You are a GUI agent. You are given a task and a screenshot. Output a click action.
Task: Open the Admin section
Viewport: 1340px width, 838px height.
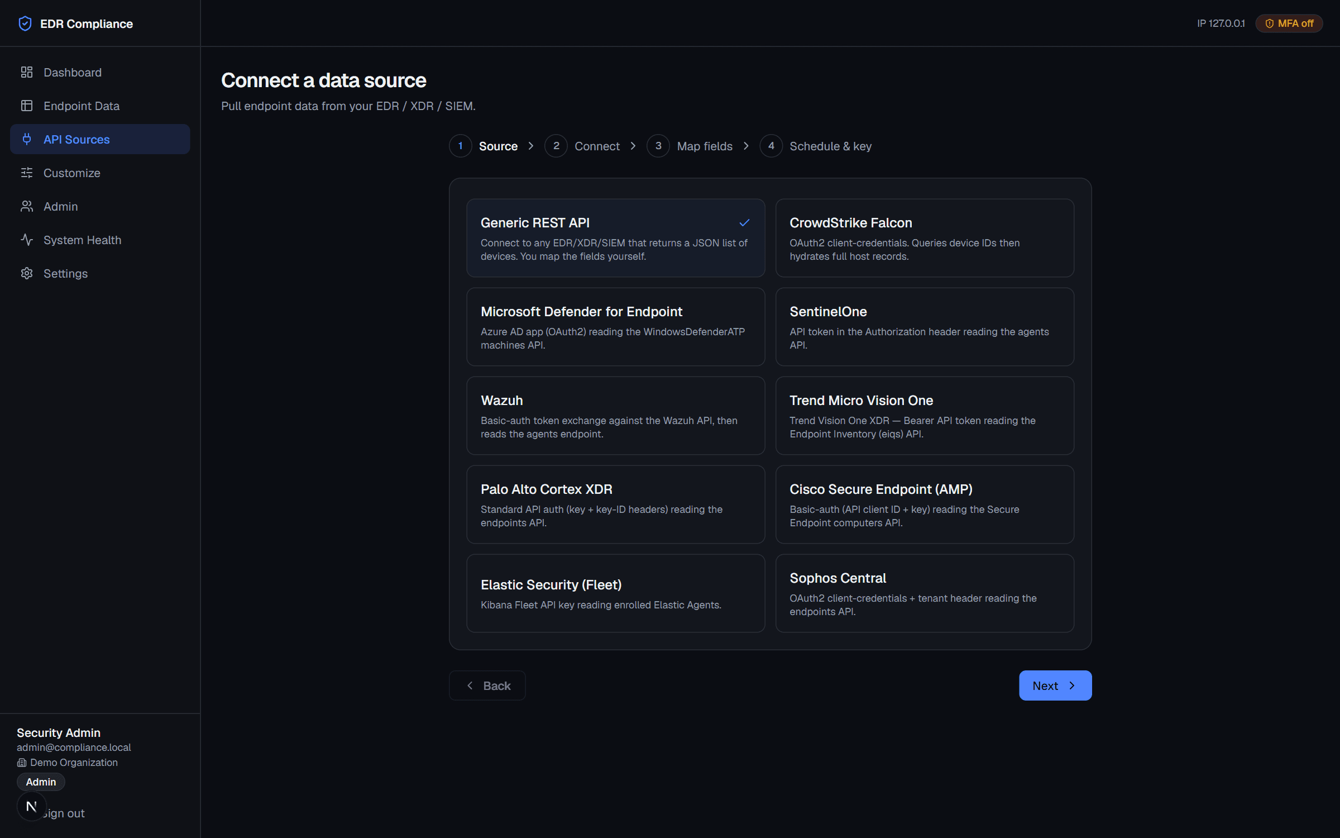coord(100,206)
